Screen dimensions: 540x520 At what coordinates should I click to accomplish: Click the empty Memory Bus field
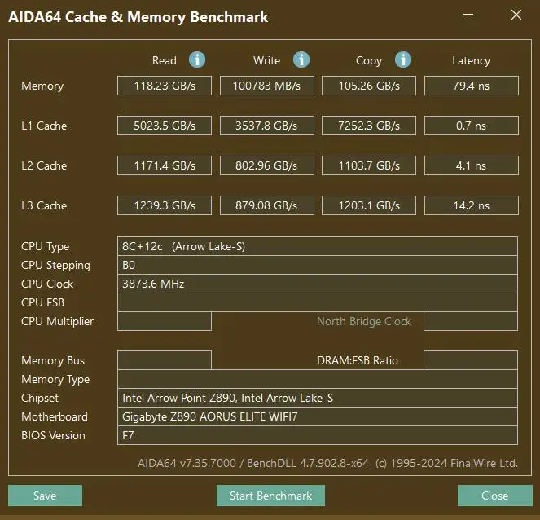165,360
